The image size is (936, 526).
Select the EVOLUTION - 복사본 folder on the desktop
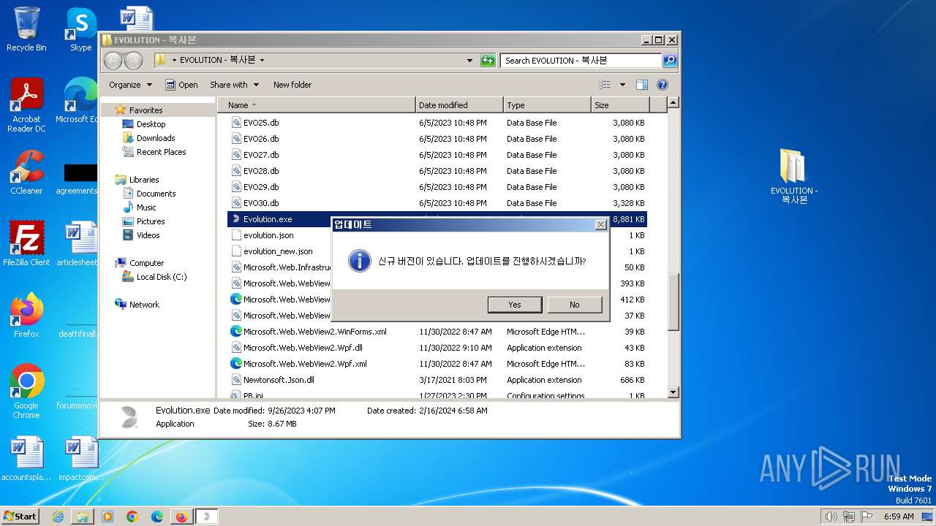(794, 176)
